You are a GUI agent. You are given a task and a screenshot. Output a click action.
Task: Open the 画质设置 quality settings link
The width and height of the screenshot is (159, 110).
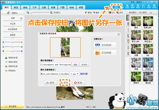click(84, 74)
